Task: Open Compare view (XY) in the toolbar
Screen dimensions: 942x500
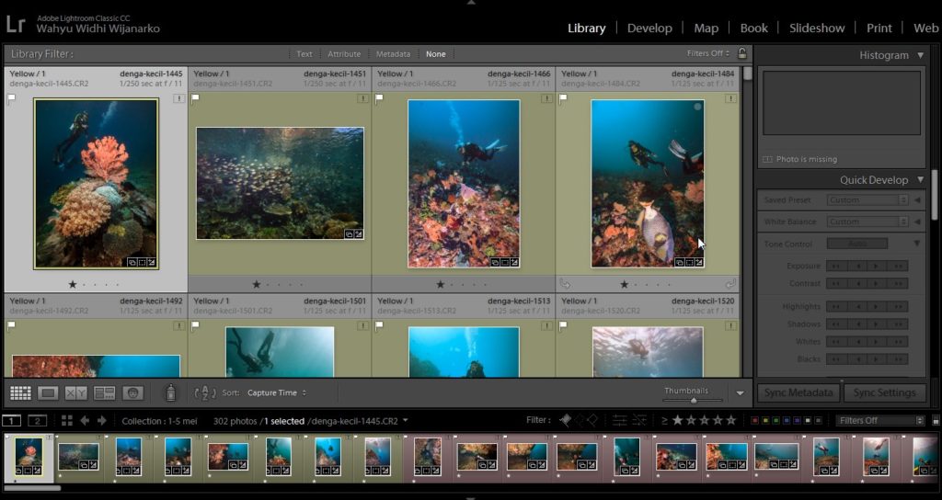Action: pos(75,392)
